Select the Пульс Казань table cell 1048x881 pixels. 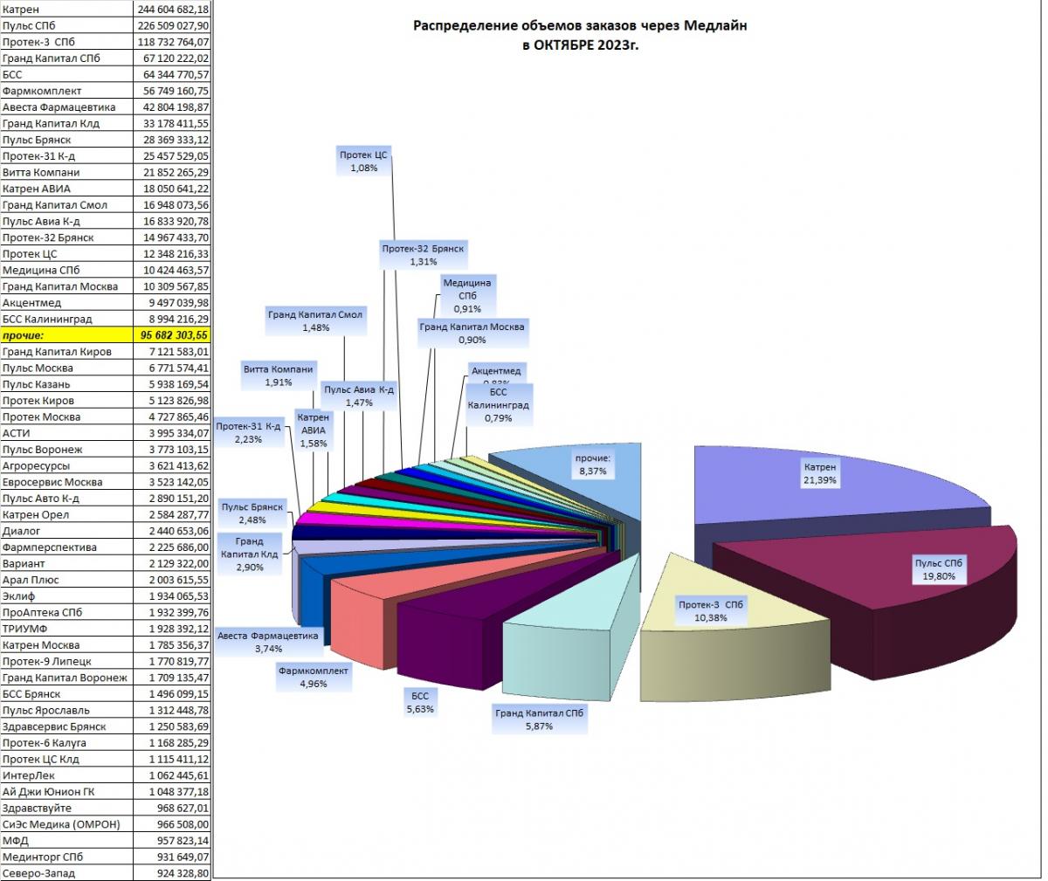coord(67,384)
